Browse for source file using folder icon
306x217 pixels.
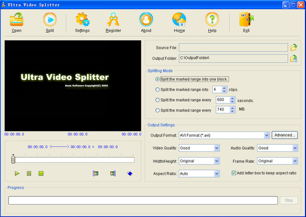click(294, 47)
